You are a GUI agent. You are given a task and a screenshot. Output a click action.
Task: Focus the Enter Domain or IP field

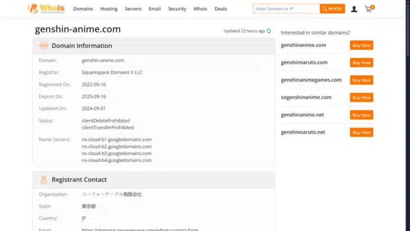[286, 9]
